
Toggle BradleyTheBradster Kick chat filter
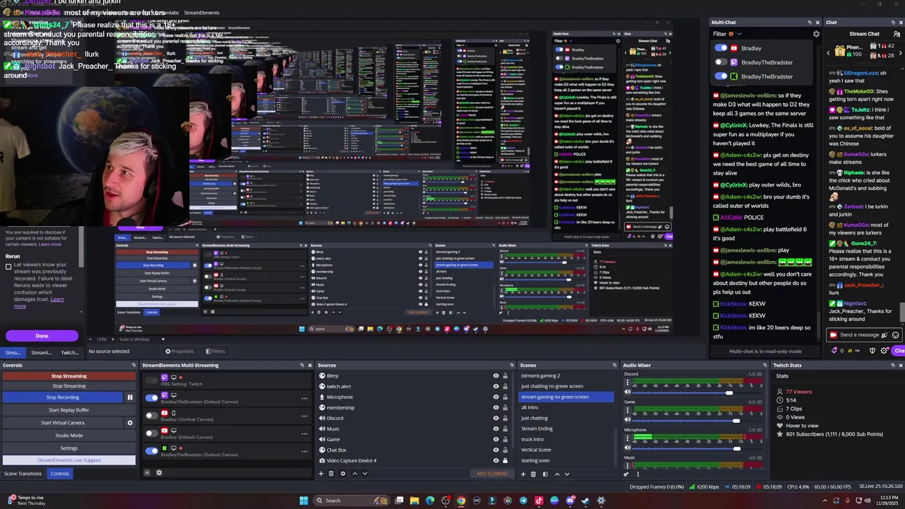click(721, 76)
